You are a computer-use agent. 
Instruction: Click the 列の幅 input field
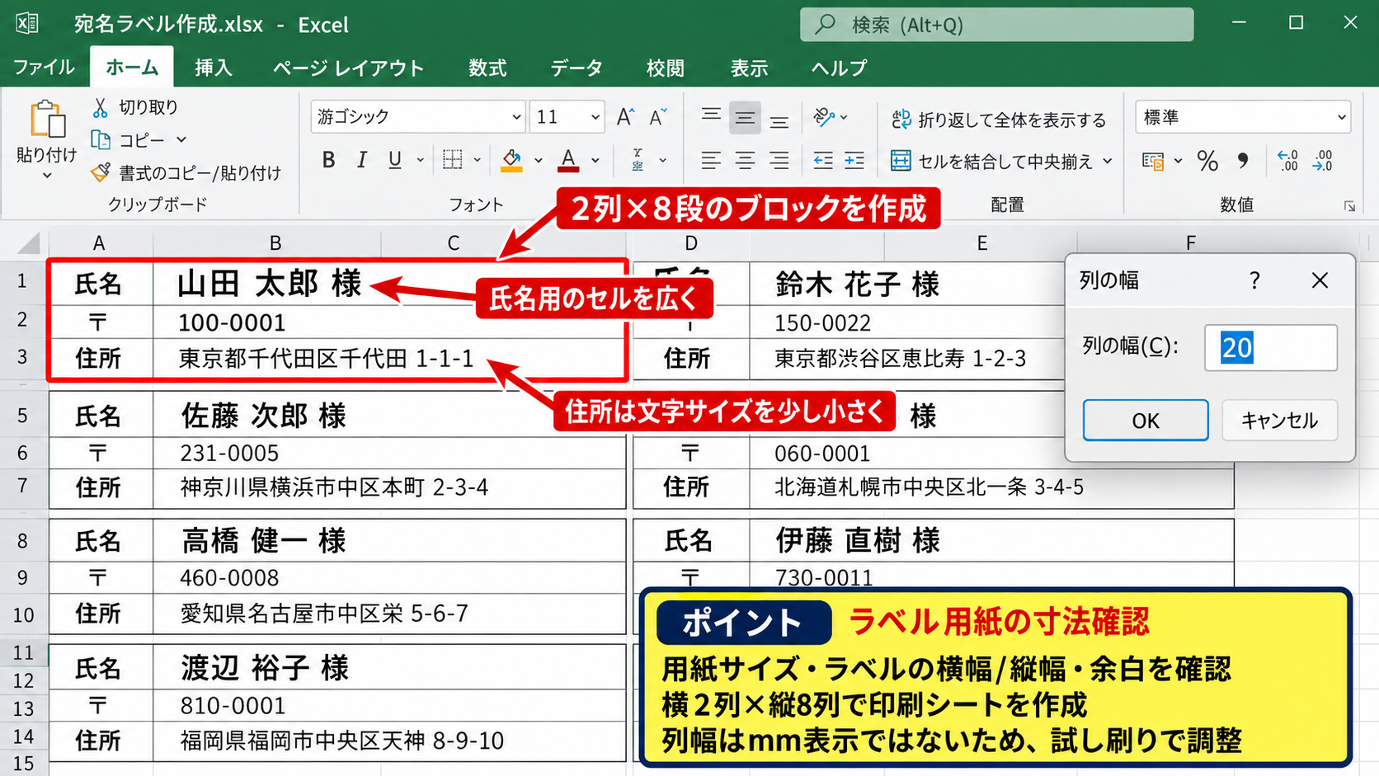[x=1270, y=347]
